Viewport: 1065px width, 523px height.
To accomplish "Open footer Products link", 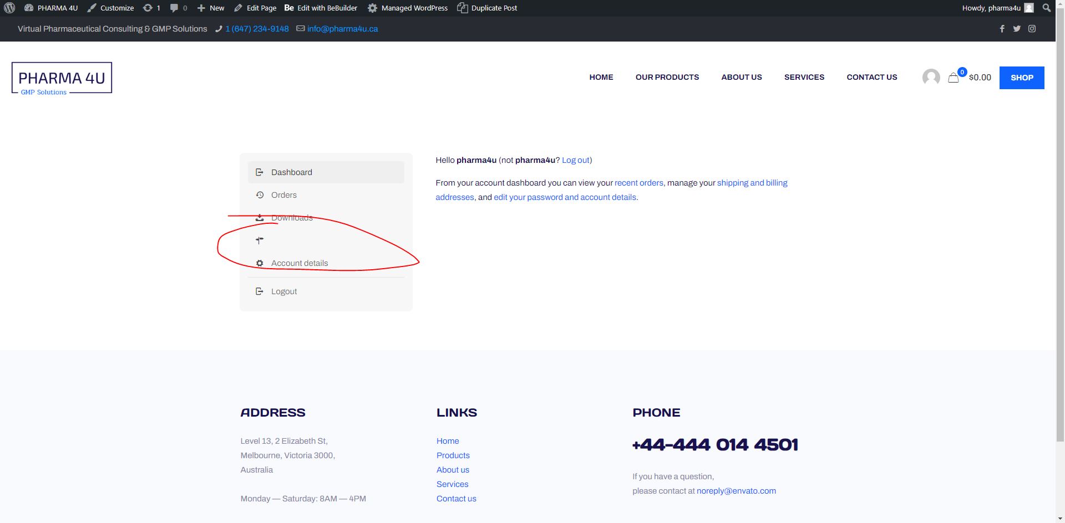I will tap(453, 455).
